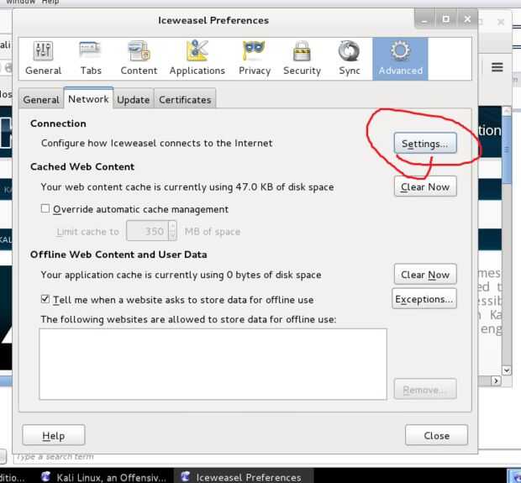
Task: Close Iceweasel Preferences via title bar X
Action: click(x=467, y=19)
